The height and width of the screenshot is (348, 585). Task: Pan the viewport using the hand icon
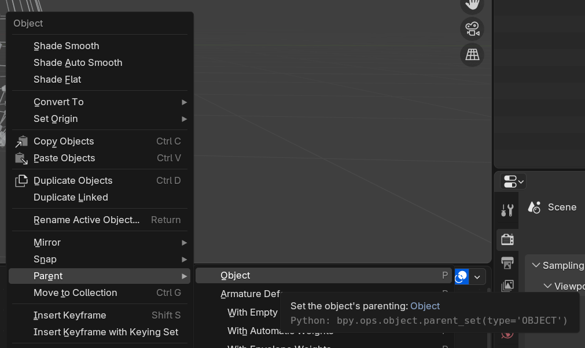pyautogui.click(x=472, y=5)
